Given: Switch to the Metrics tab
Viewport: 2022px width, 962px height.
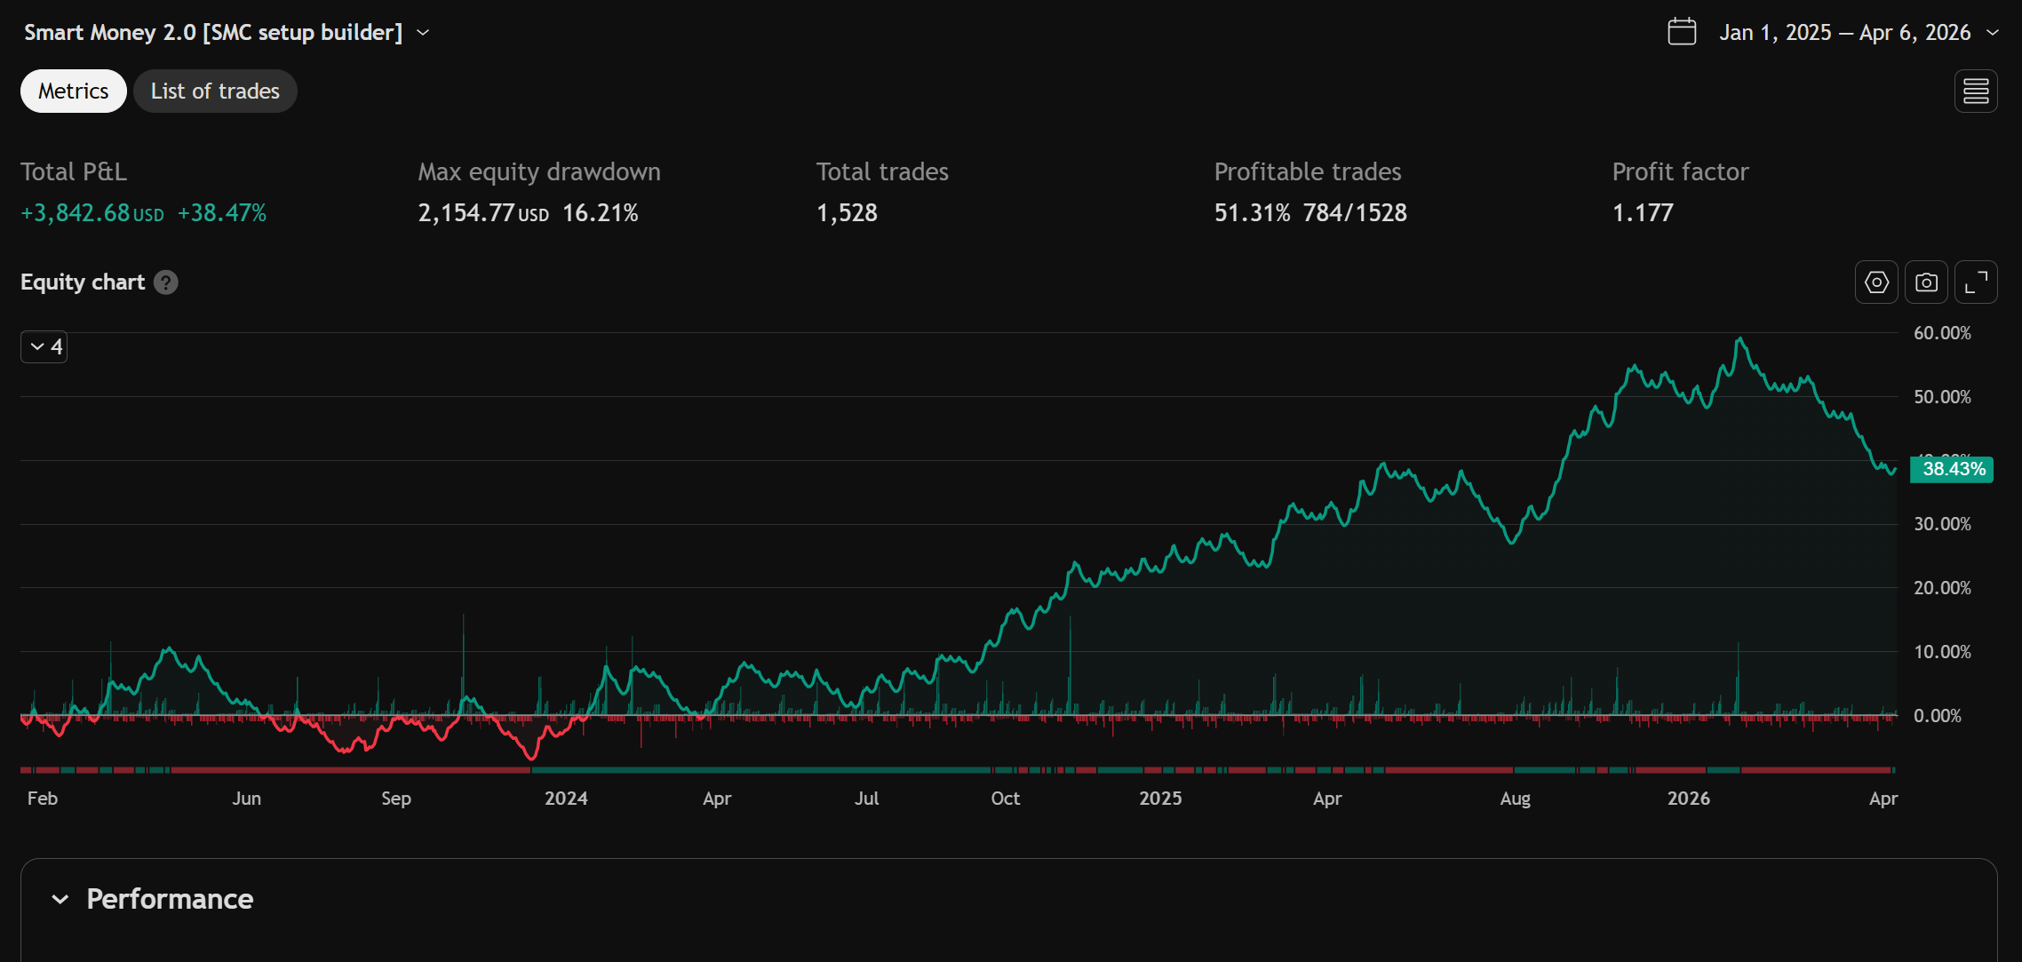Looking at the screenshot, I should point(74,91).
